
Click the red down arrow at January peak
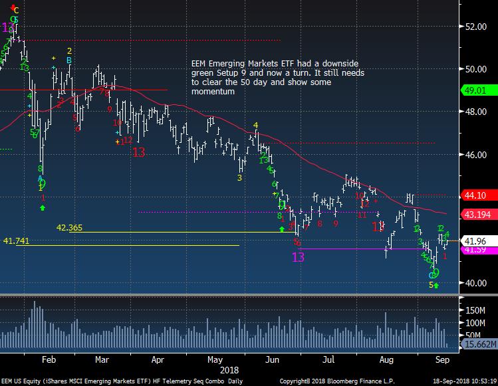click(13, 7)
